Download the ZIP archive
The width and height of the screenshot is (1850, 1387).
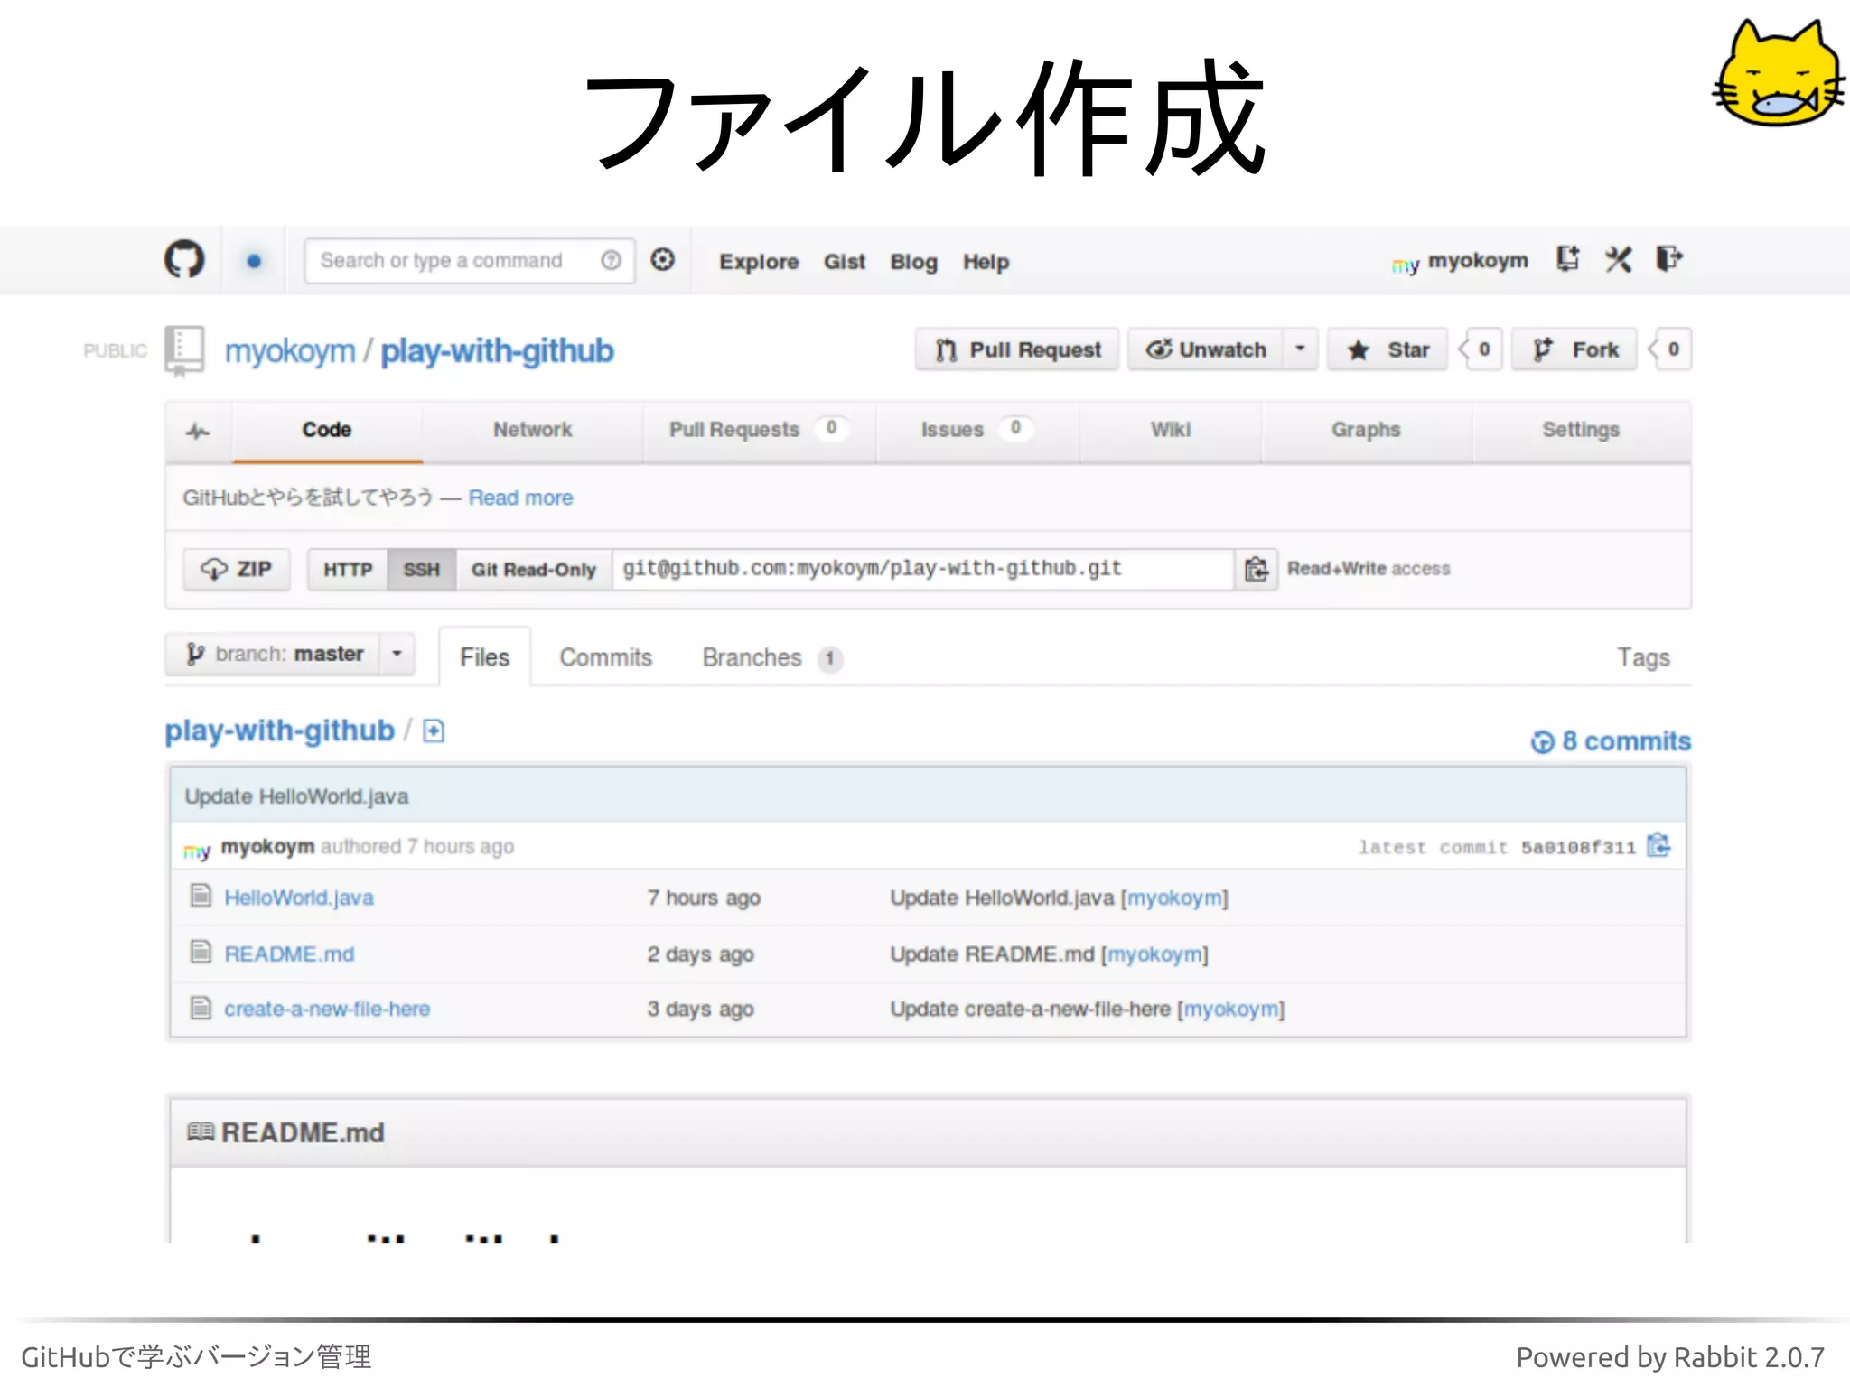pos(237,569)
